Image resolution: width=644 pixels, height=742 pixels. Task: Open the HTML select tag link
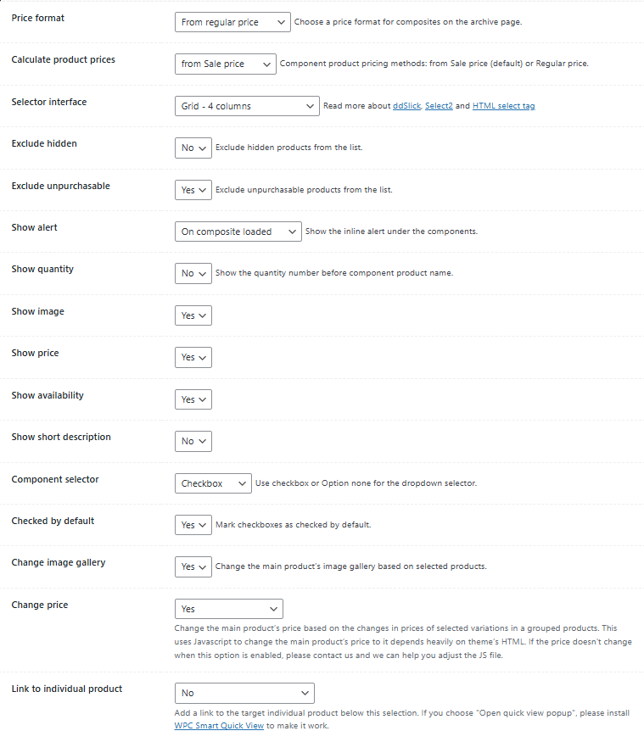pos(504,106)
